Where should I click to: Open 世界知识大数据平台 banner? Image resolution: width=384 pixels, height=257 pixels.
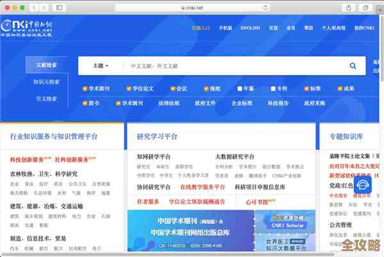click(285, 244)
